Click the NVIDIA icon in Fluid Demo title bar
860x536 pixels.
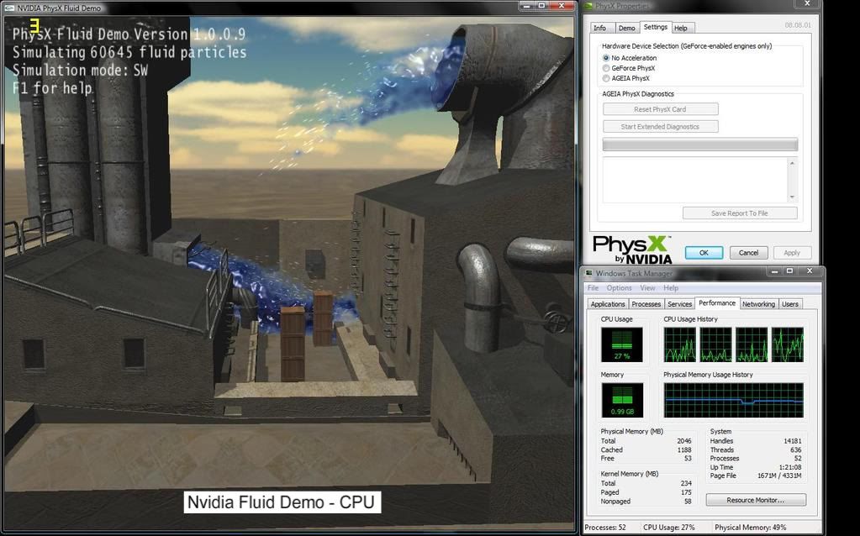coord(8,7)
